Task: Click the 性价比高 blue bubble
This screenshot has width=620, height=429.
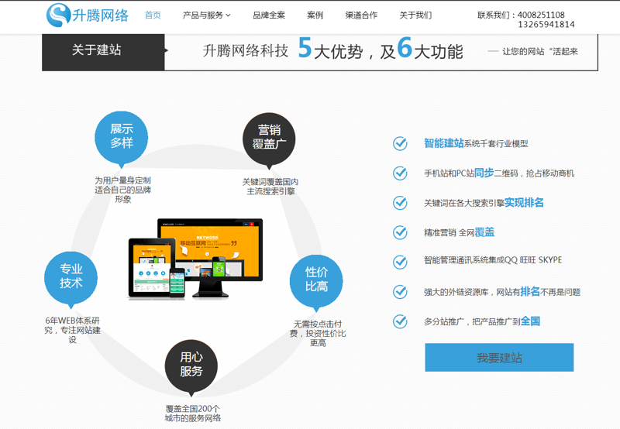Action: click(316, 282)
